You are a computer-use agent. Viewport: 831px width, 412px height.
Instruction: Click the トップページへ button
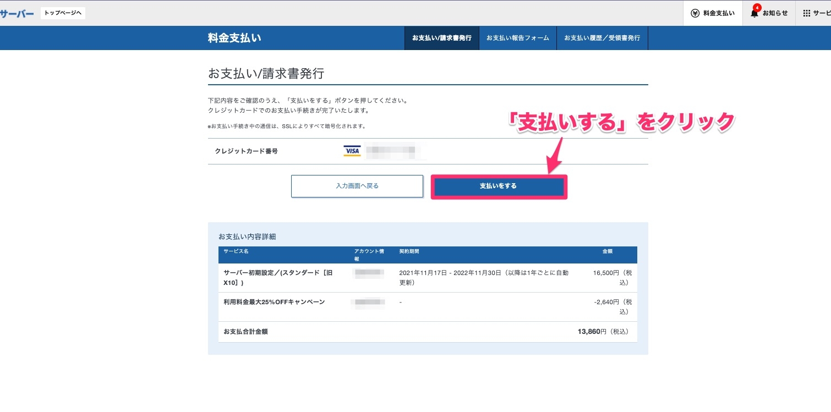click(x=63, y=13)
